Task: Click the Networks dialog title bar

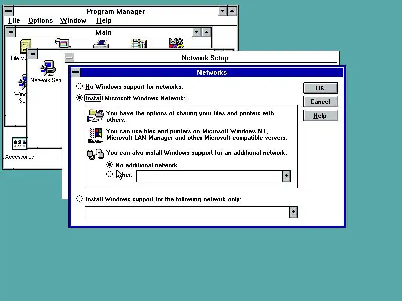Action: 212,72
